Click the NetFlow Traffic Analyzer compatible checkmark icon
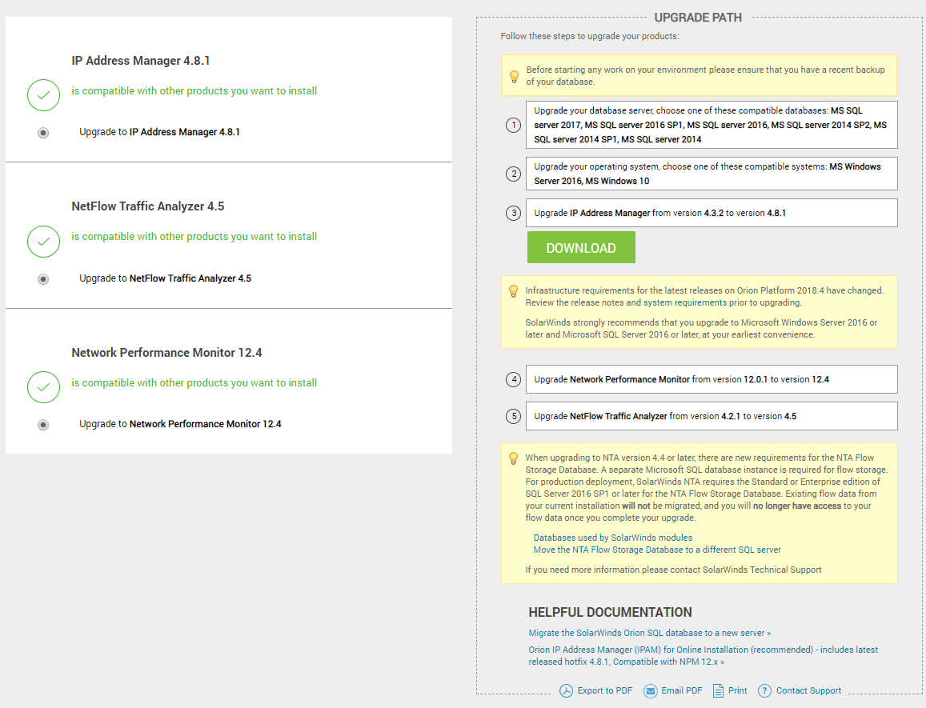Viewport: 926px width, 708px height. coord(44,242)
